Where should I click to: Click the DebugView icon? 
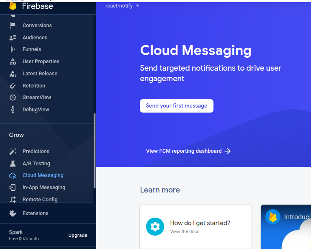[13, 110]
